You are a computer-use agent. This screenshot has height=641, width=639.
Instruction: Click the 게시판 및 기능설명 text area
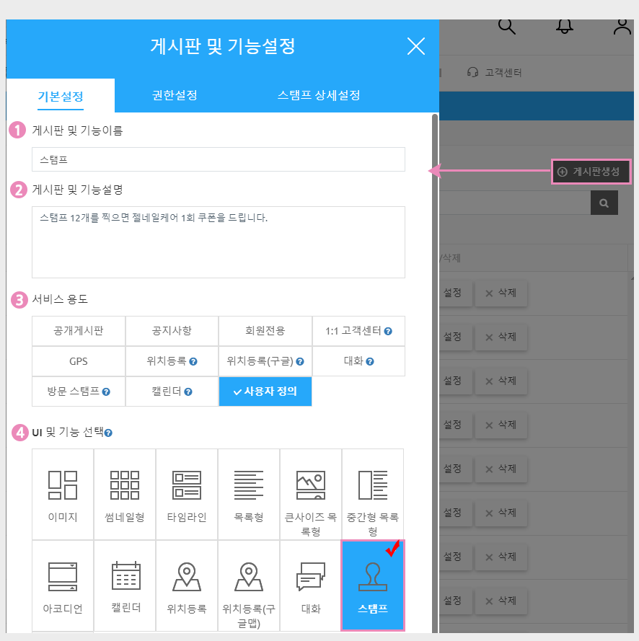(218, 242)
